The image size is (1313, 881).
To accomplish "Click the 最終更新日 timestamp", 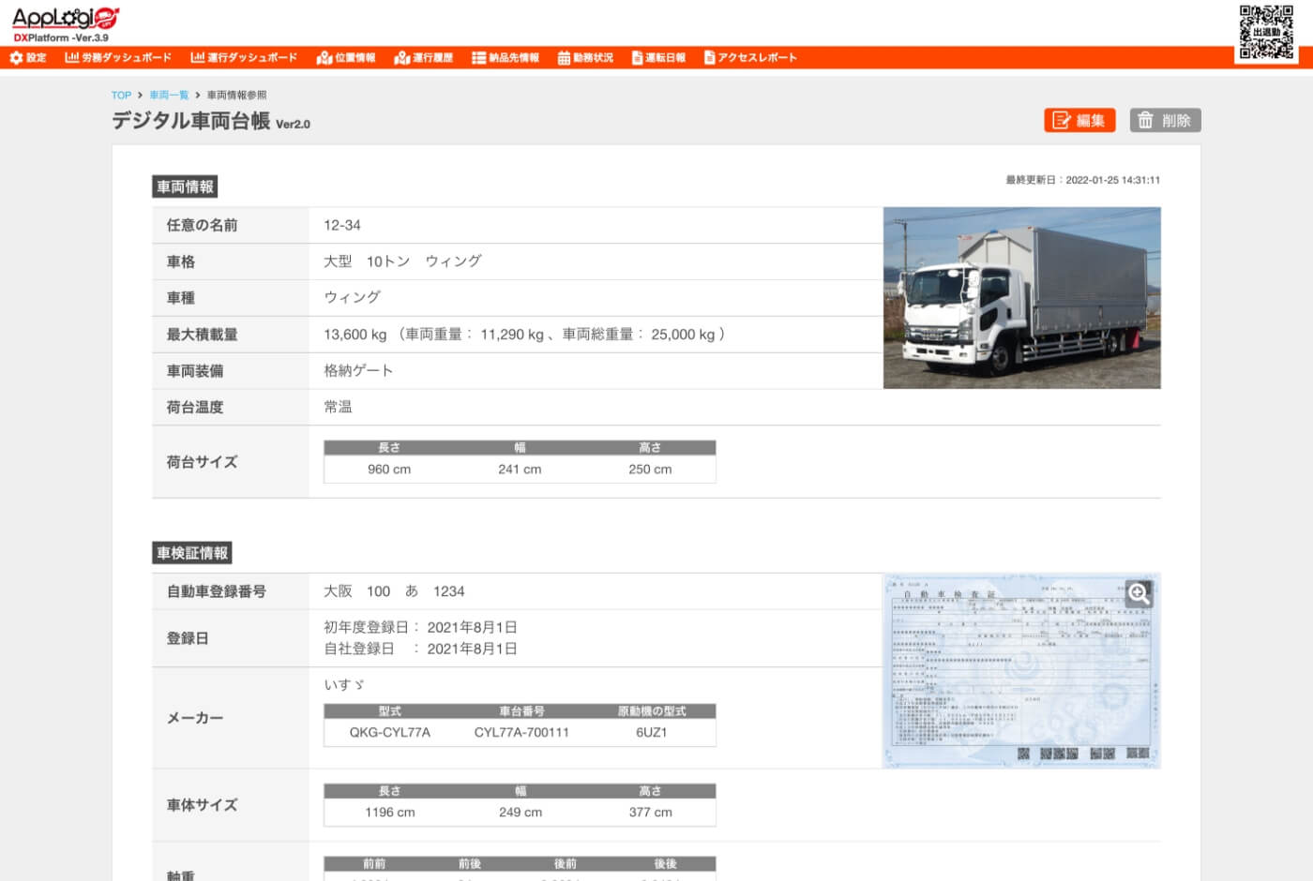I will point(1083,180).
